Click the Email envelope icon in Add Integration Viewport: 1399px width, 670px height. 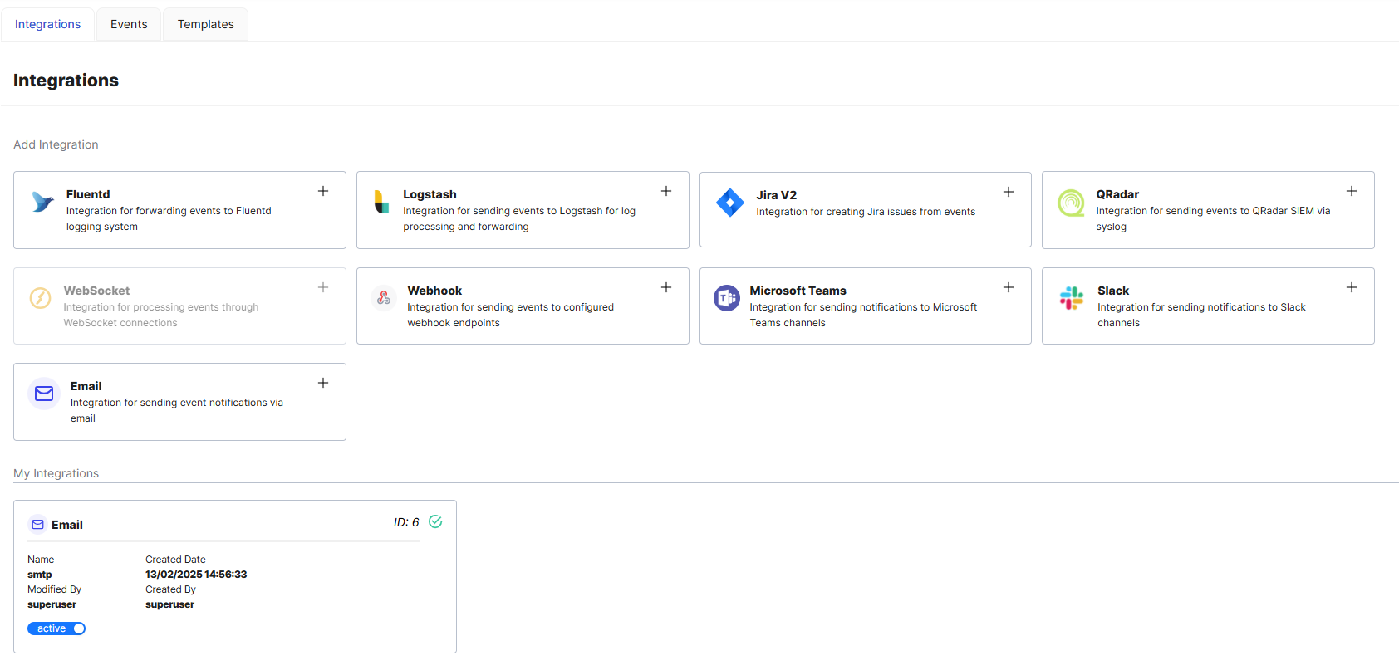click(44, 394)
